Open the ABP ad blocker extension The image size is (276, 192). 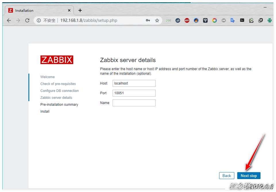(187, 20)
